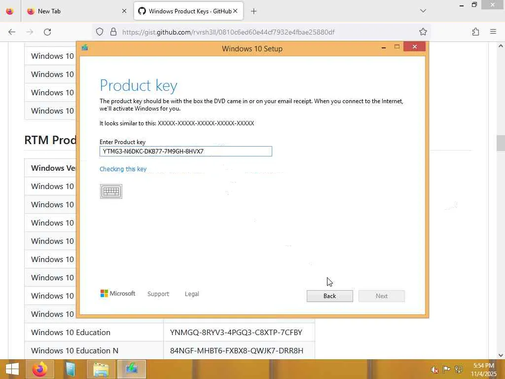Open the network tray icon

pos(459,369)
